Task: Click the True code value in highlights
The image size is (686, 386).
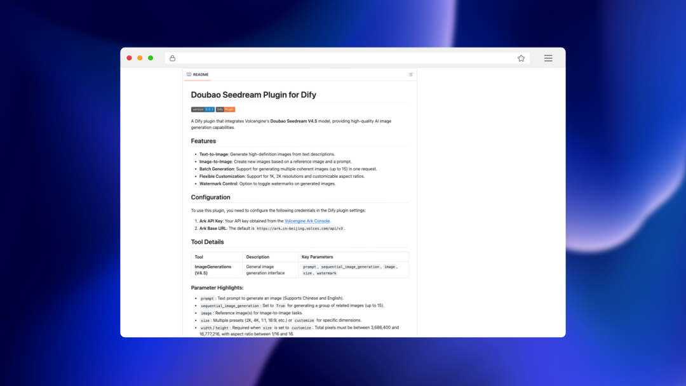Action: coord(281,306)
